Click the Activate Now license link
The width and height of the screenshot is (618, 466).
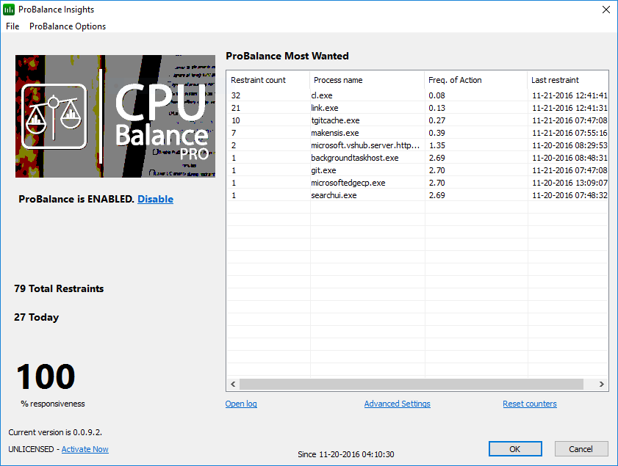(85, 449)
